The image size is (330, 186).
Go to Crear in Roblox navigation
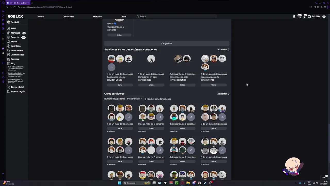[123, 17]
